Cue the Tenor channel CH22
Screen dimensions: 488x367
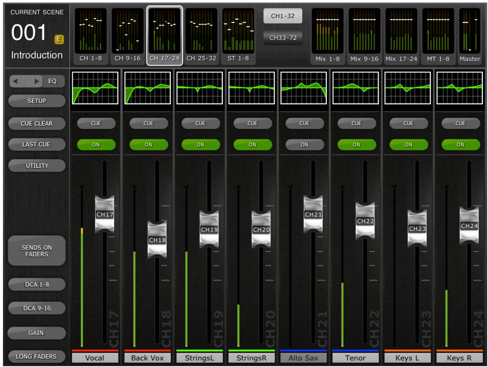click(x=357, y=124)
